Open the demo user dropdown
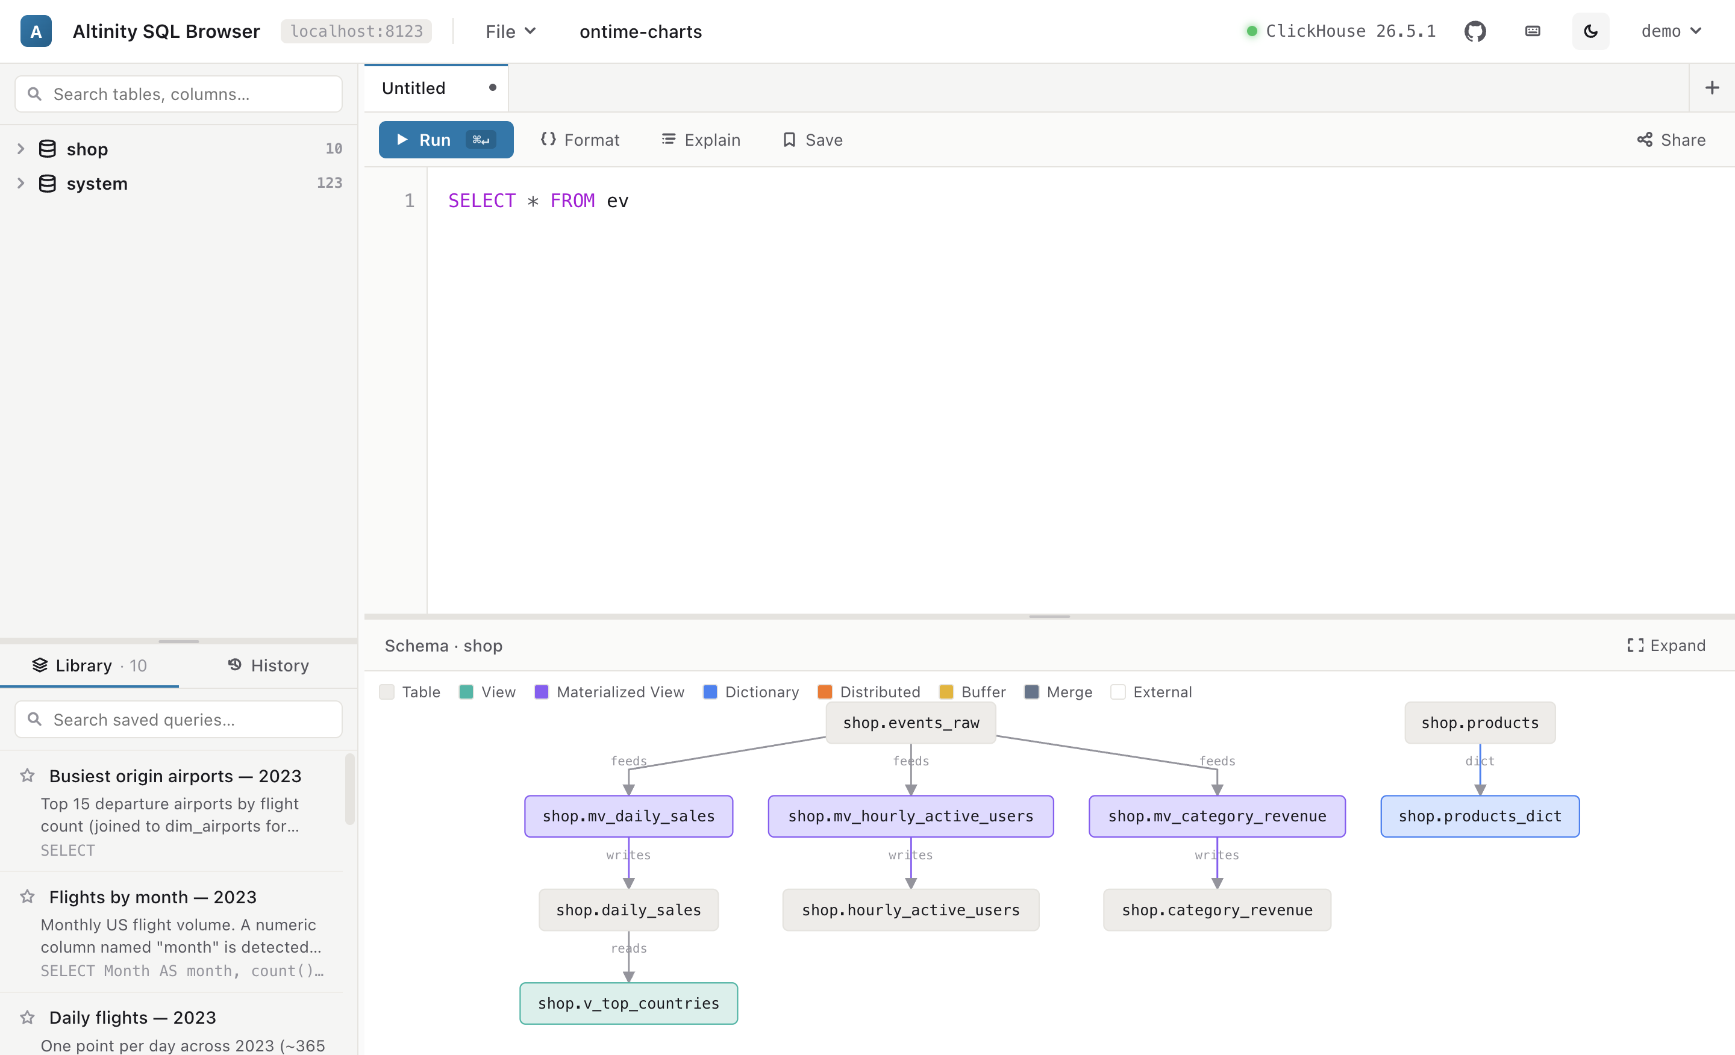The width and height of the screenshot is (1735, 1055). point(1671,31)
